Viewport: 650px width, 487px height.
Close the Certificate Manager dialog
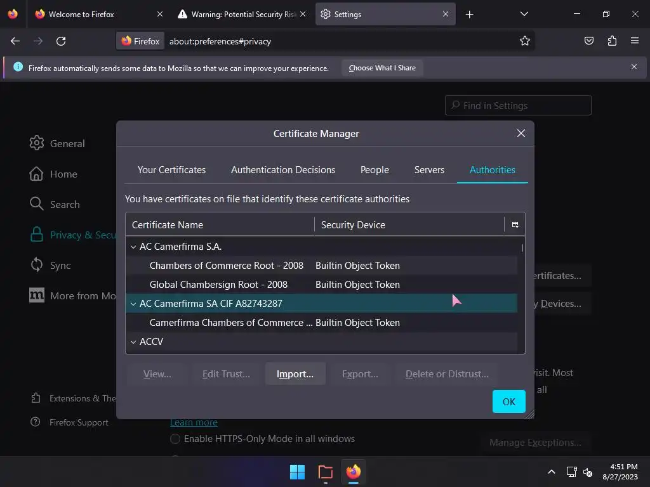pos(521,133)
